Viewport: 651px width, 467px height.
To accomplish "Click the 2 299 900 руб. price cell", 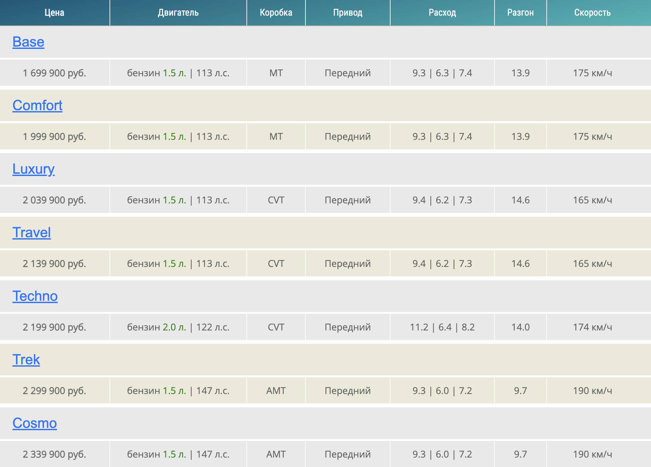I will click(x=54, y=391).
